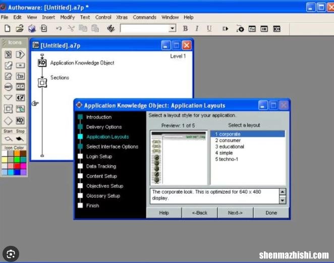Click inside the text style combo field

click(145, 28)
